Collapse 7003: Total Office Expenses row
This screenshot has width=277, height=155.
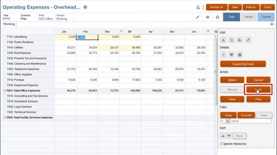tap(5, 90)
